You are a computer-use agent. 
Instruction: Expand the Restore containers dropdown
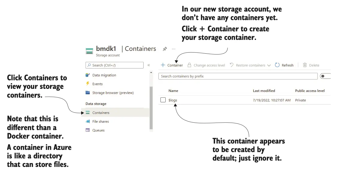pyautogui.click(x=269, y=65)
